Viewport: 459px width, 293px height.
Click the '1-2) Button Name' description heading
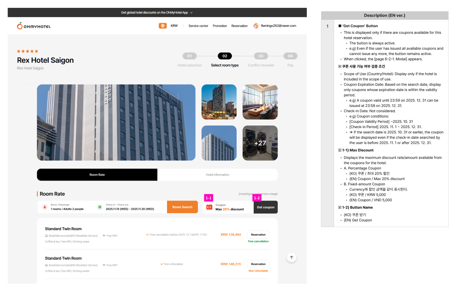click(x=357, y=208)
